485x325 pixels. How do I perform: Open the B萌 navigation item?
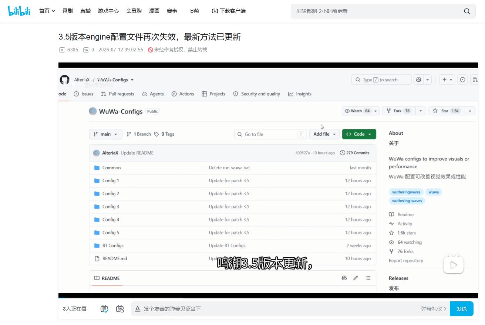(x=195, y=11)
